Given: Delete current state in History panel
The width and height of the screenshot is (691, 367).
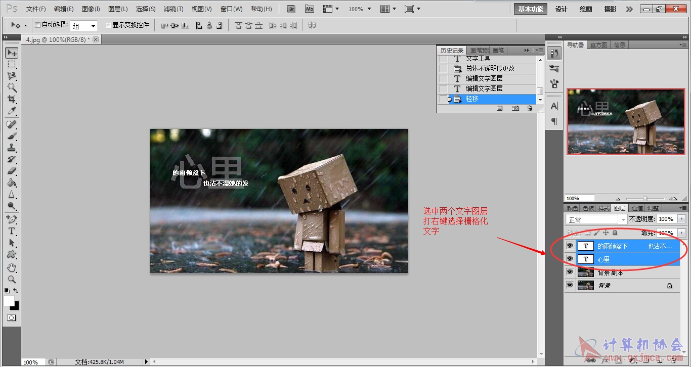Looking at the screenshot, I should tap(530, 108).
